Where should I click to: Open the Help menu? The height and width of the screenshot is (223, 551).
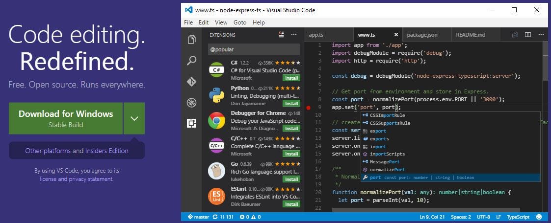[259, 22]
